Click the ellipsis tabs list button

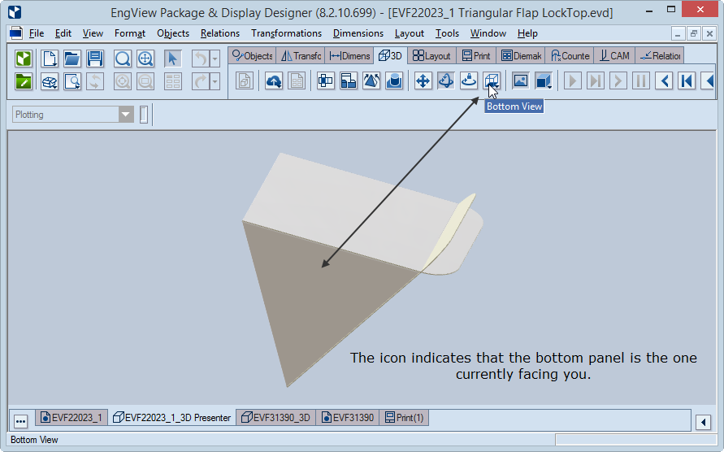(x=20, y=421)
